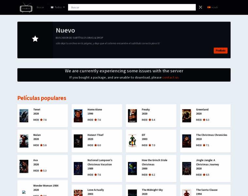The image size is (248, 196).
Task: Click year 1990 under Home Alone
Action: coord(90,114)
